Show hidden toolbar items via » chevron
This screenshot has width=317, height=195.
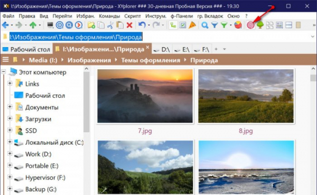[x=314, y=25]
